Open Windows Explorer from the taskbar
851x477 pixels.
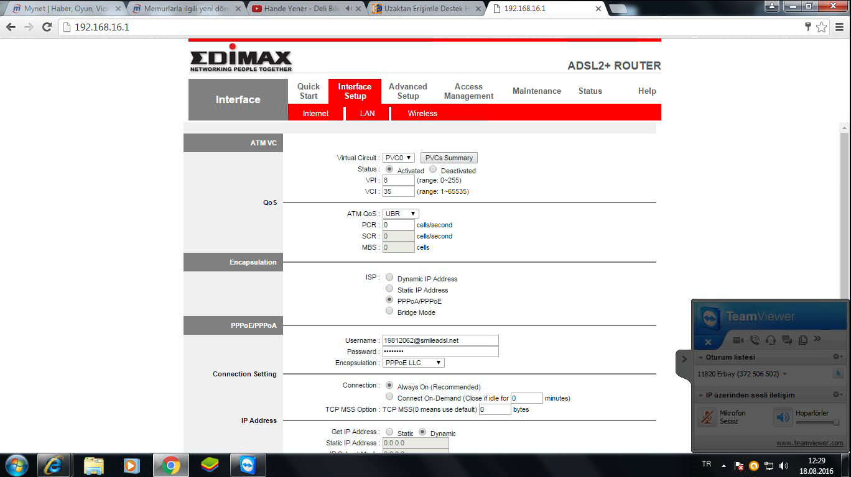click(x=93, y=465)
